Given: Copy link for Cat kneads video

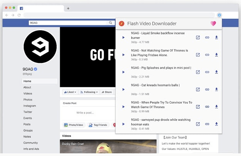Looking at the screenshot, I should [207, 89].
